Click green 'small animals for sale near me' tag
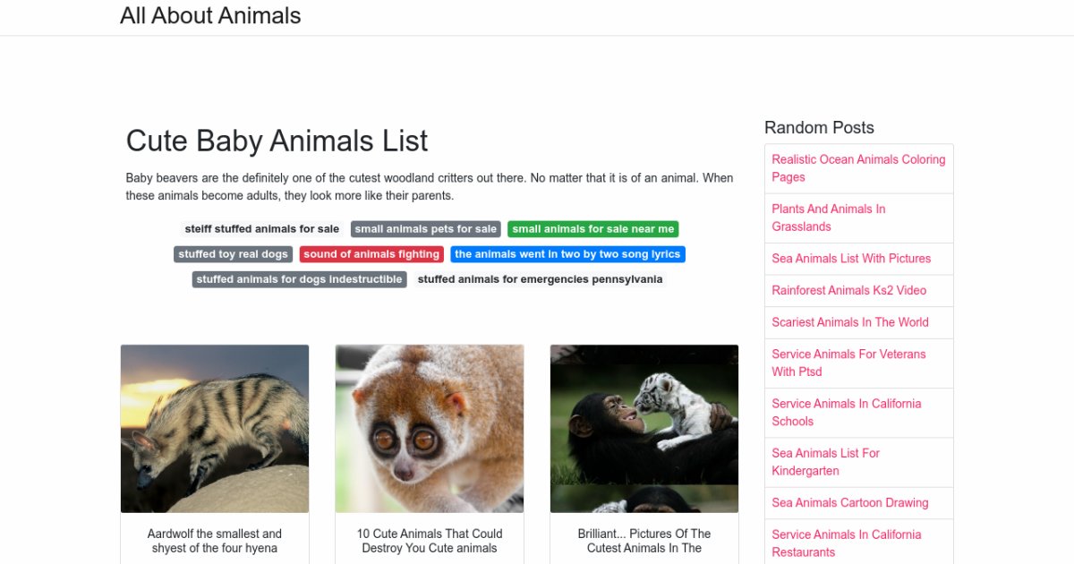The image size is (1074, 564). (592, 229)
